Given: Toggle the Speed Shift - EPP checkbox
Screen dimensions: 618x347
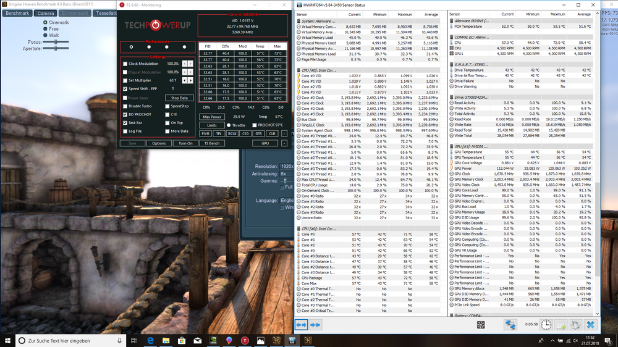Looking at the screenshot, I should pos(125,89).
